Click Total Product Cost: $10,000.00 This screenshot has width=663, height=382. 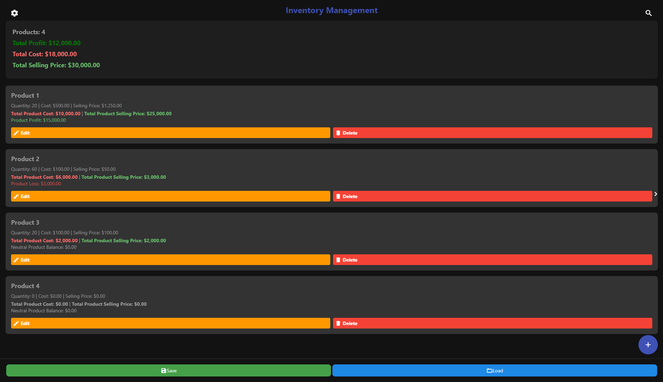46,114
